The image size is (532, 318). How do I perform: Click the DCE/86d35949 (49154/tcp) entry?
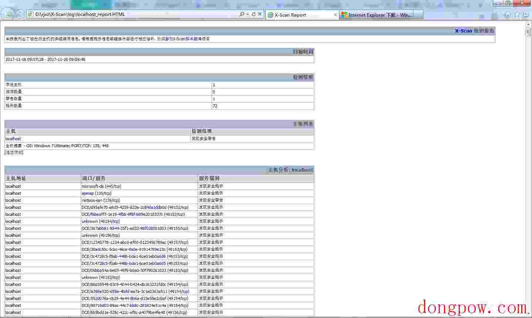point(135,284)
